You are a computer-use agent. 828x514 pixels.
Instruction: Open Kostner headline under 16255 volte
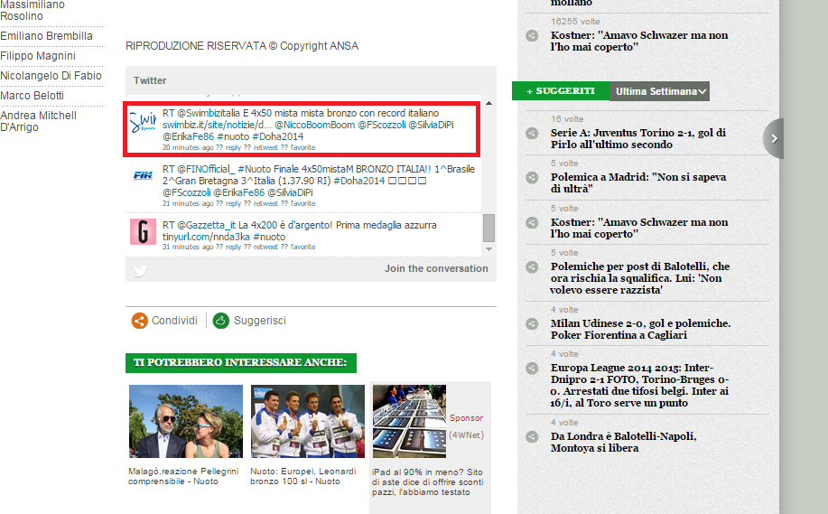[x=639, y=42]
